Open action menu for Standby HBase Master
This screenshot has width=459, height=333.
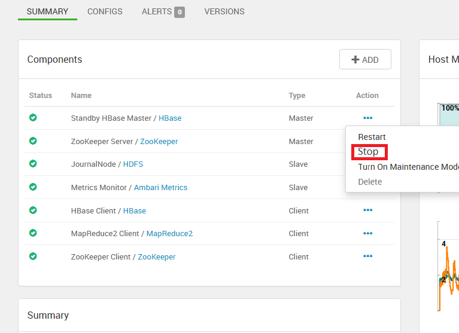coord(367,118)
